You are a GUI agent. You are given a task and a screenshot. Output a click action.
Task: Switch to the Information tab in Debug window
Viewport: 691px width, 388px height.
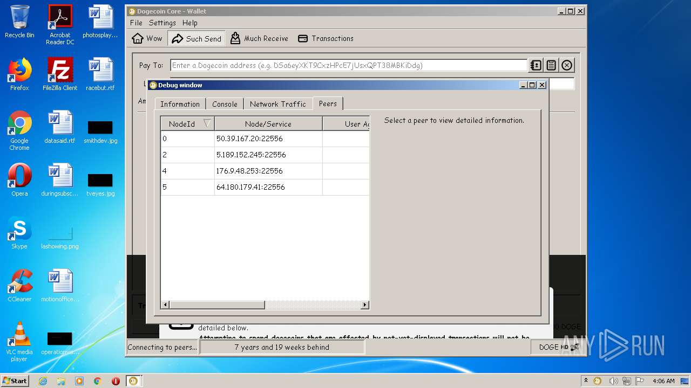[x=180, y=104]
